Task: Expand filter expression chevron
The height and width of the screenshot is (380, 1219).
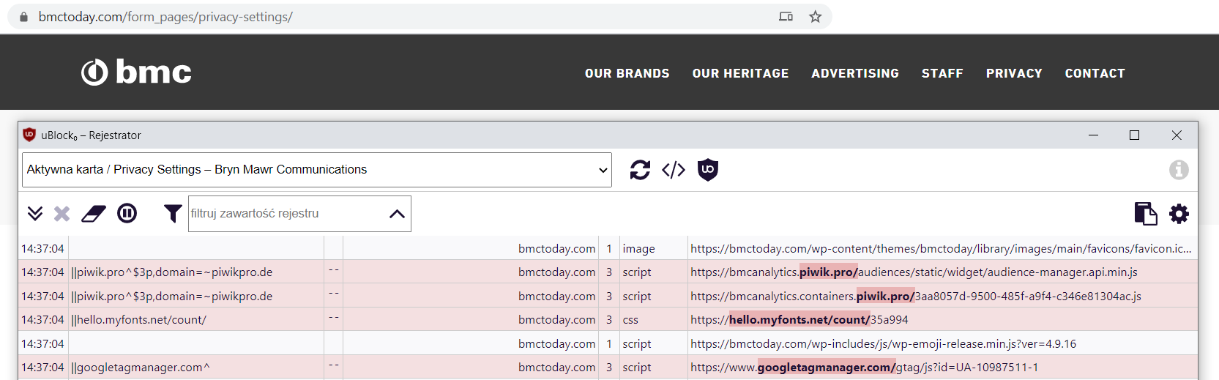Action: coord(397,214)
